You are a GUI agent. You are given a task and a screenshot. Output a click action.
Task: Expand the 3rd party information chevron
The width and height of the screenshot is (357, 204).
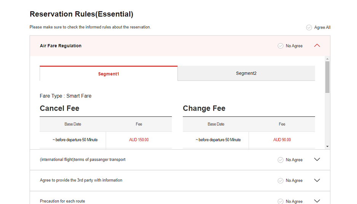[317, 180]
